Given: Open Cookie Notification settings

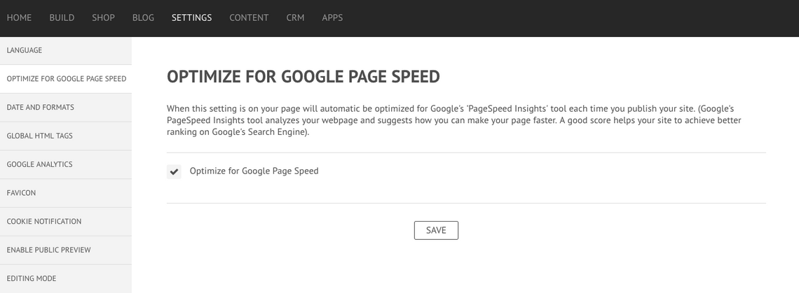Looking at the screenshot, I should [x=43, y=222].
